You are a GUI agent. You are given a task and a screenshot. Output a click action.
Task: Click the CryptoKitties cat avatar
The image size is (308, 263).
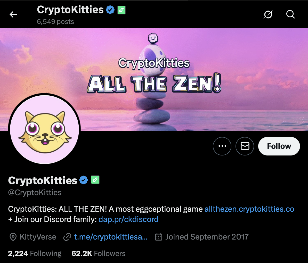point(44,129)
